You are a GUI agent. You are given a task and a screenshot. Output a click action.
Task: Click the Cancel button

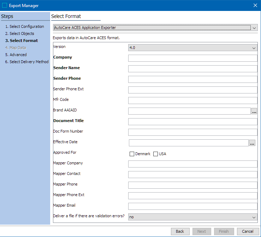pos(248,231)
